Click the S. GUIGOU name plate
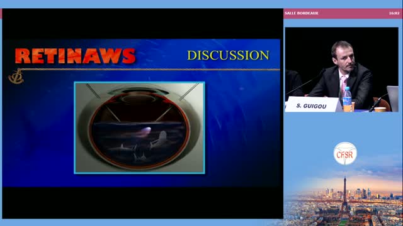403x226 pixels. pos(312,105)
